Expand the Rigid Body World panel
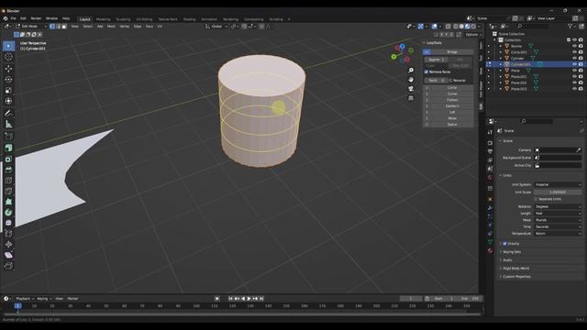Viewport: 587px width, 330px height. pyautogui.click(x=515, y=269)
